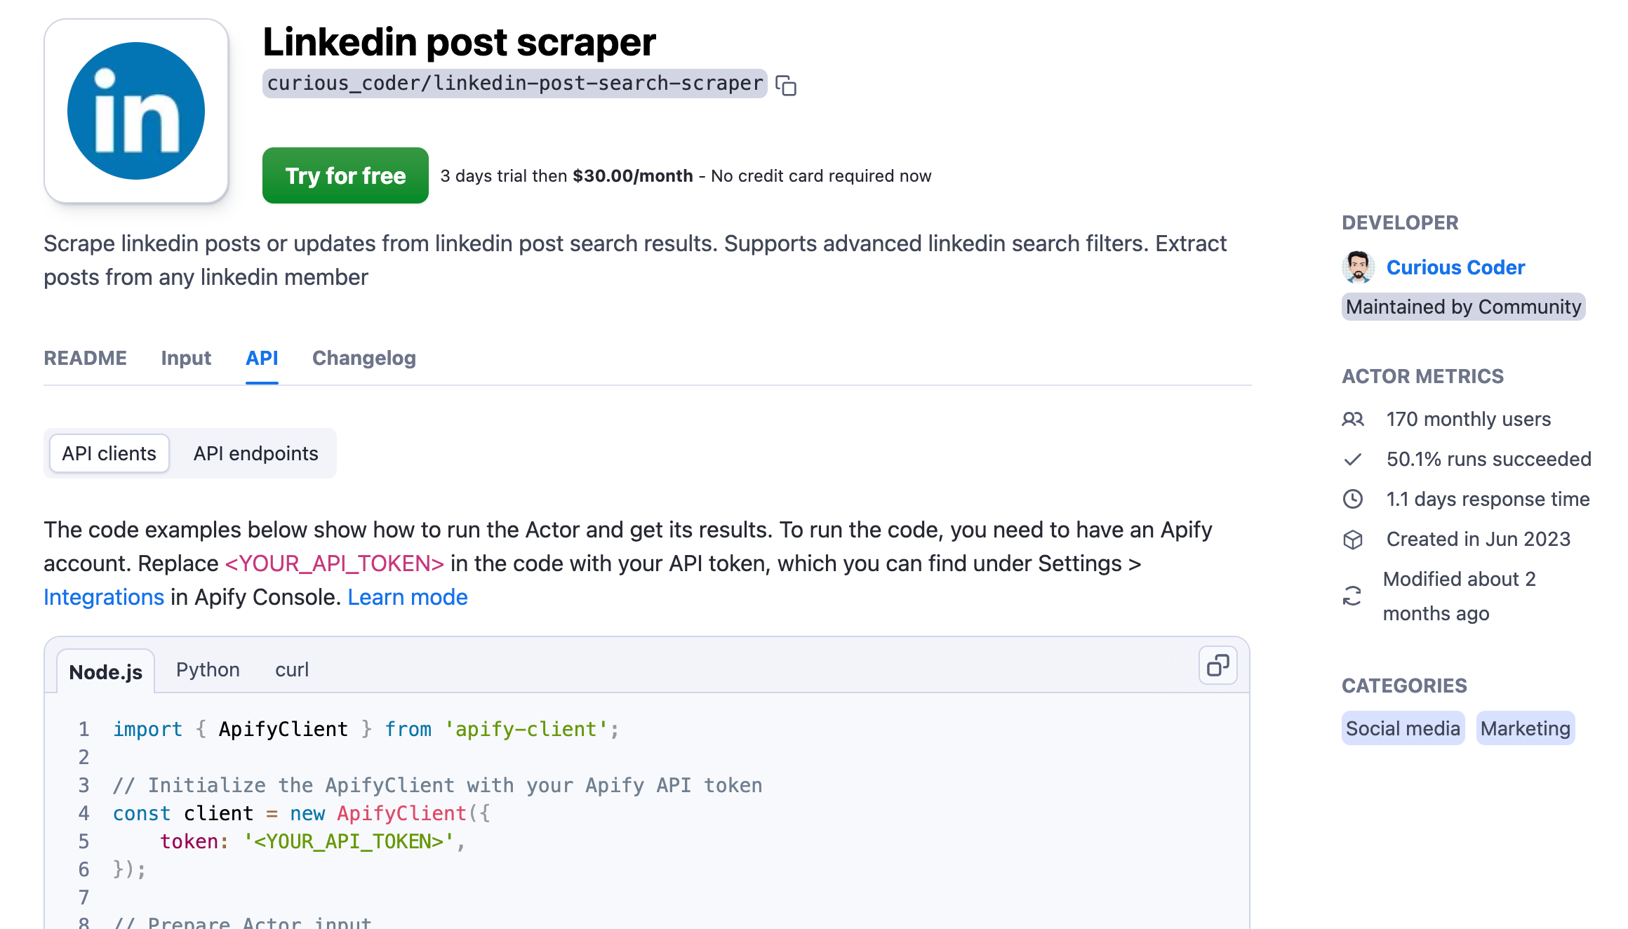Screen dimensions: 1628x929
Task: Open the Learn mode link
Action: [407, 596]
